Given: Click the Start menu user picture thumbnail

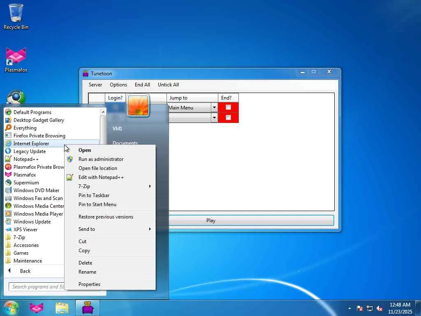Looking at the screenshot, I should click(138, 105).
